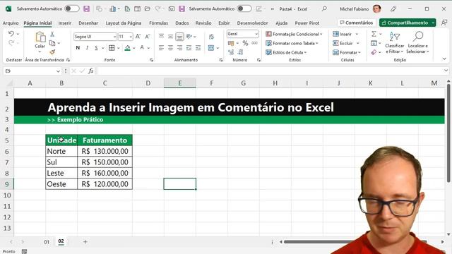Switch to the Revisão tab

coord(203,23)
